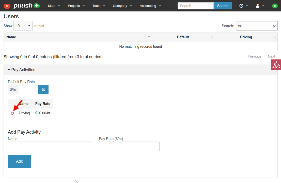This screenshot has height=183, width=281.
Task: Click the Add pay activity button
Action: (x=20, y=161)
